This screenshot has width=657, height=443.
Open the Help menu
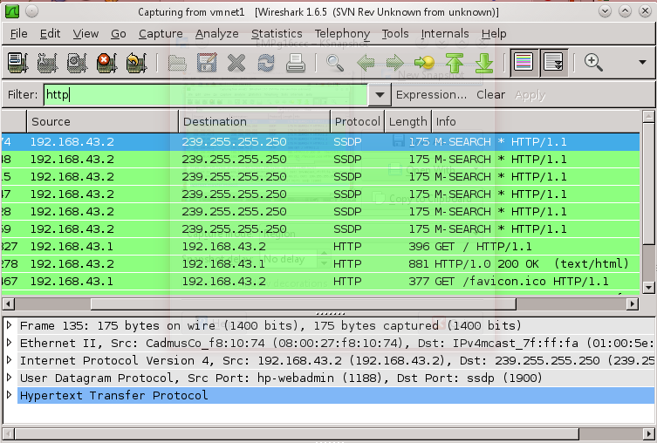tap(494, 33)
